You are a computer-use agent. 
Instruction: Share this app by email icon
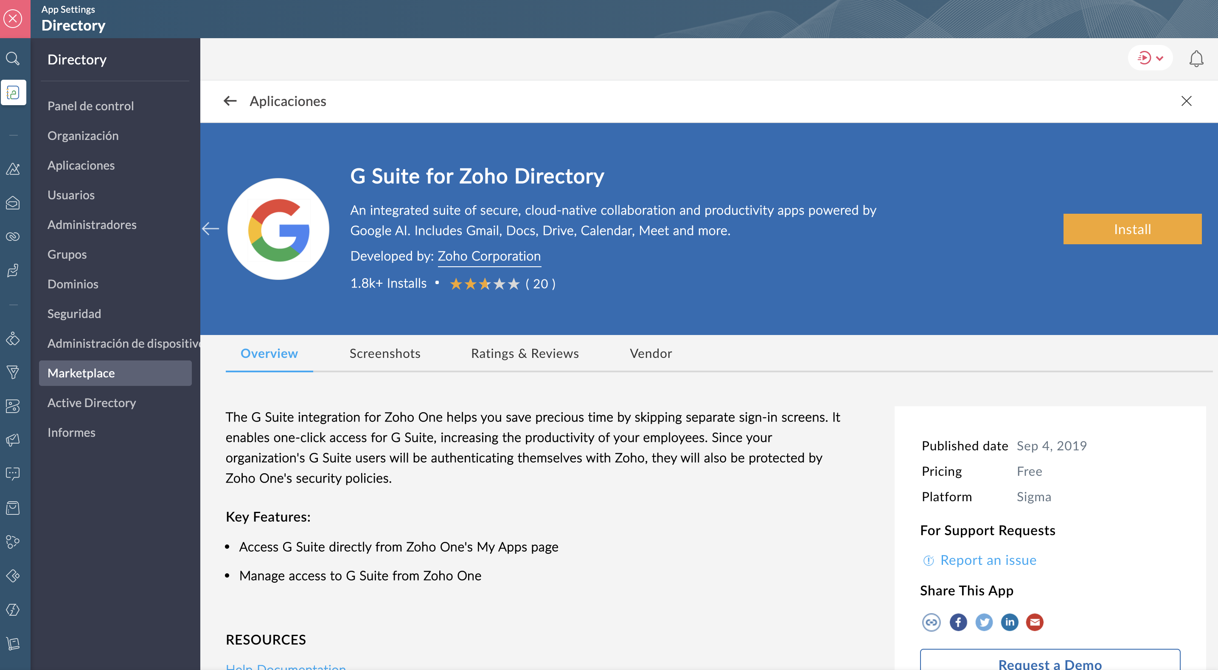[1035, 622]
